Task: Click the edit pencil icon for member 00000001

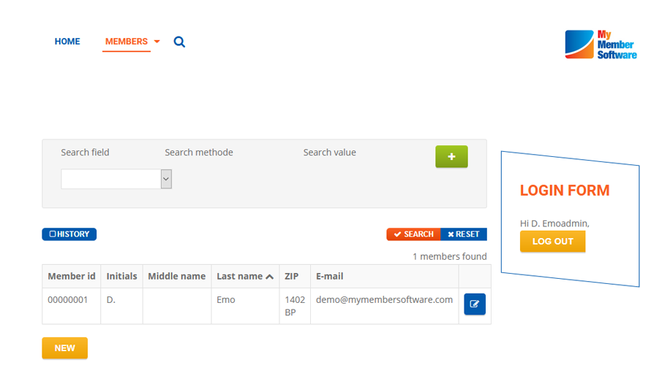Action: 475,304
